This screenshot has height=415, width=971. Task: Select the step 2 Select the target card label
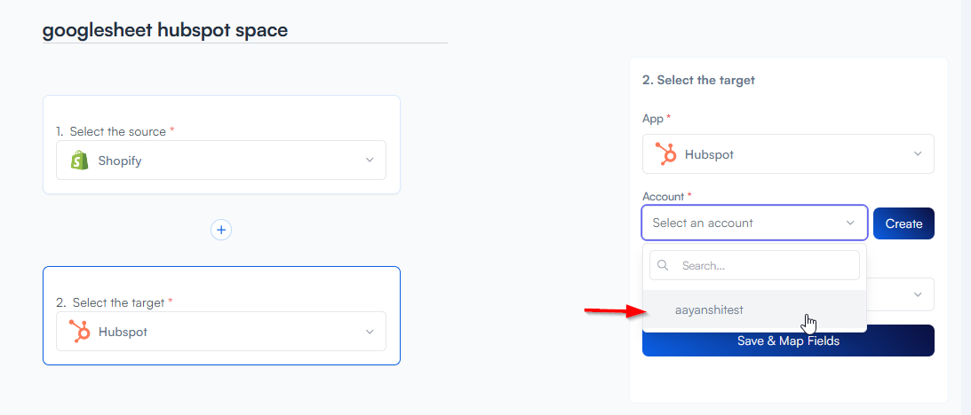point(118,302)
